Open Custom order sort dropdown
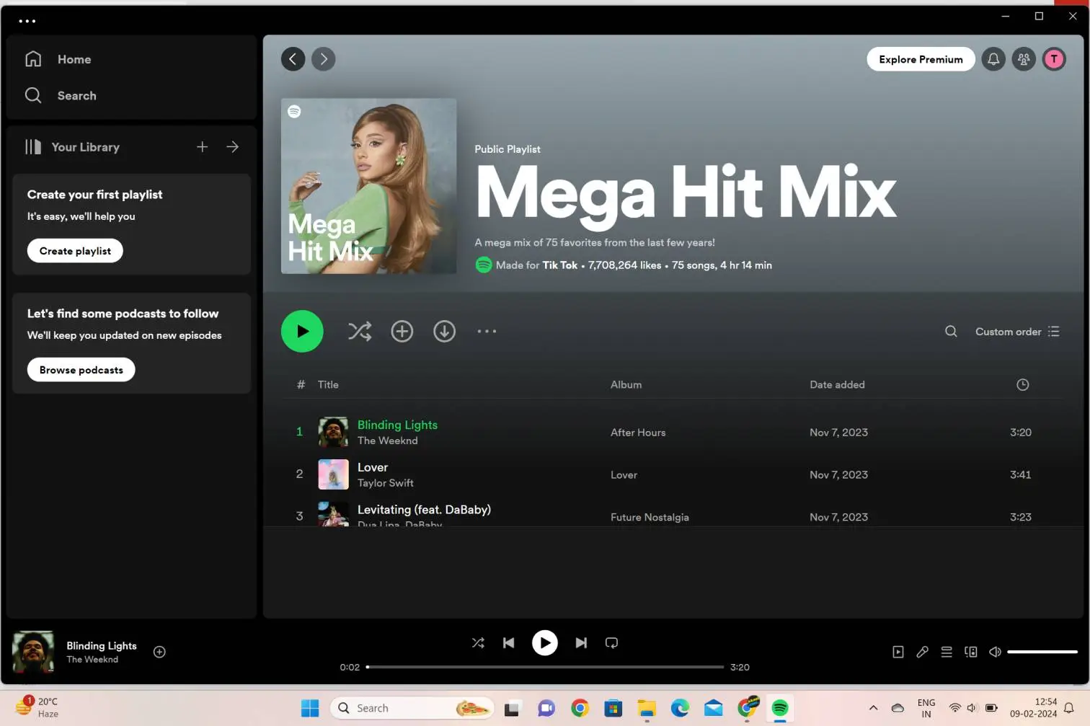This screenshot has height=726, width=1090. point(1017,332)
